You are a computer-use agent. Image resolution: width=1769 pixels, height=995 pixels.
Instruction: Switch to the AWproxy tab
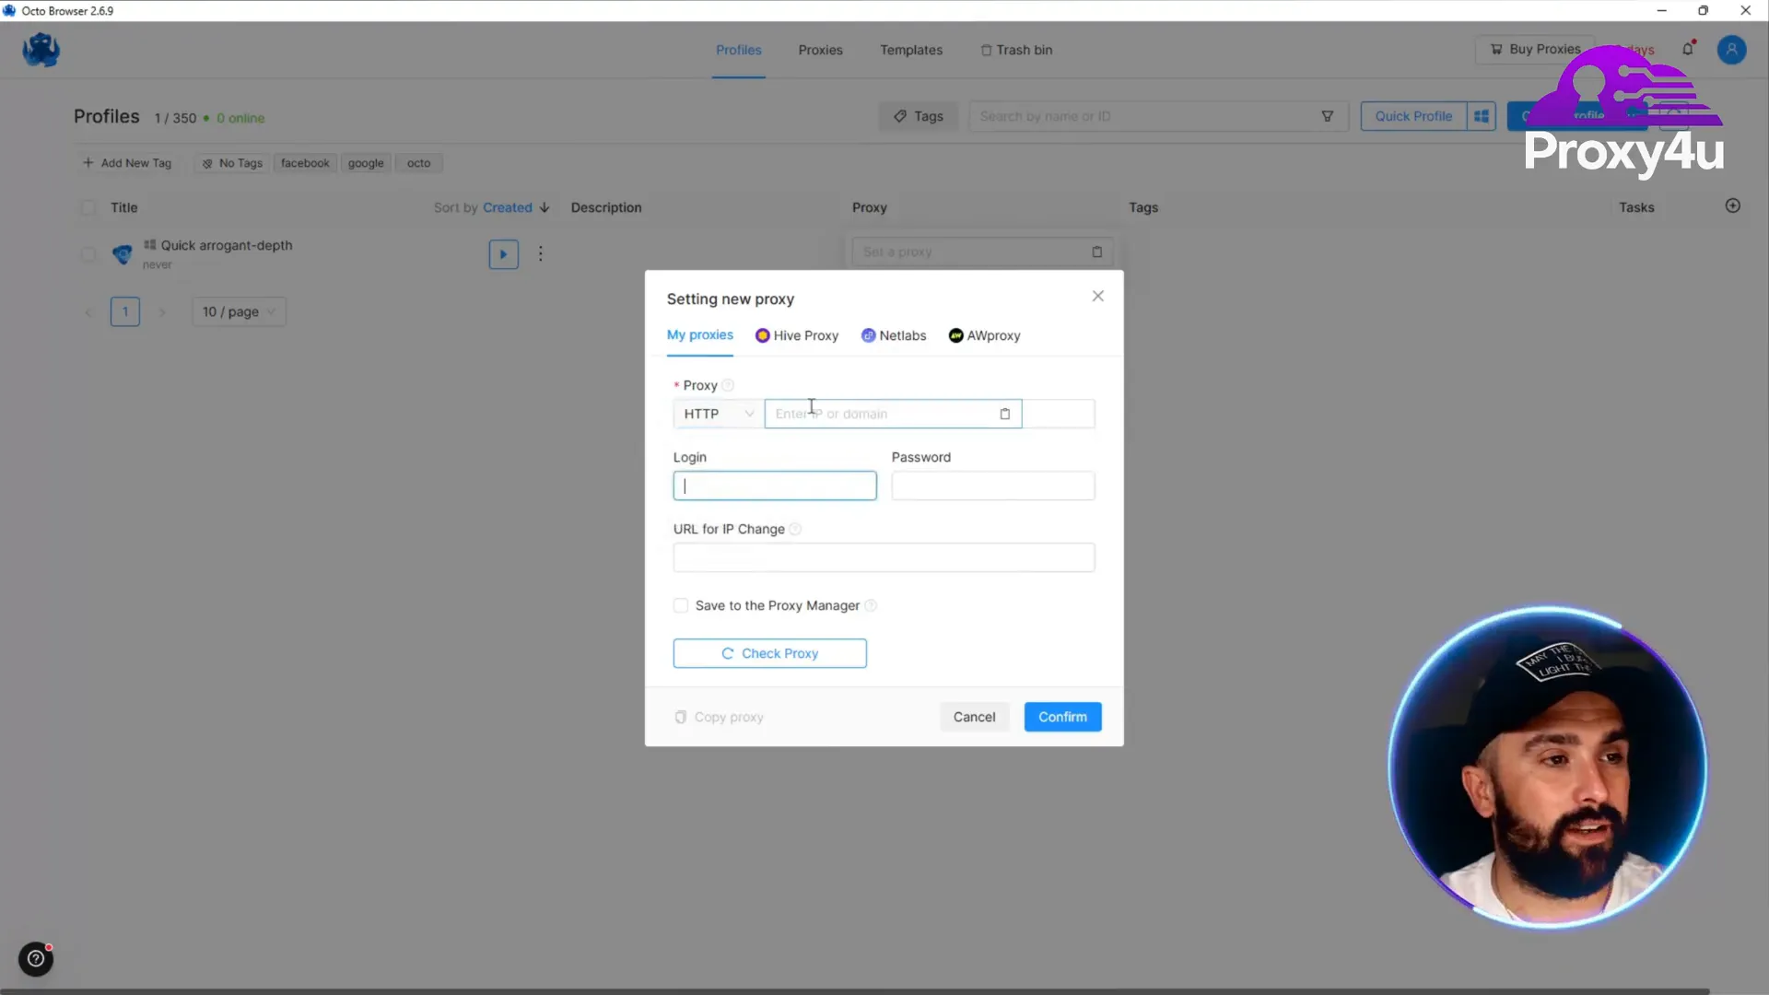pyautogui.click(x=984, y=335)
